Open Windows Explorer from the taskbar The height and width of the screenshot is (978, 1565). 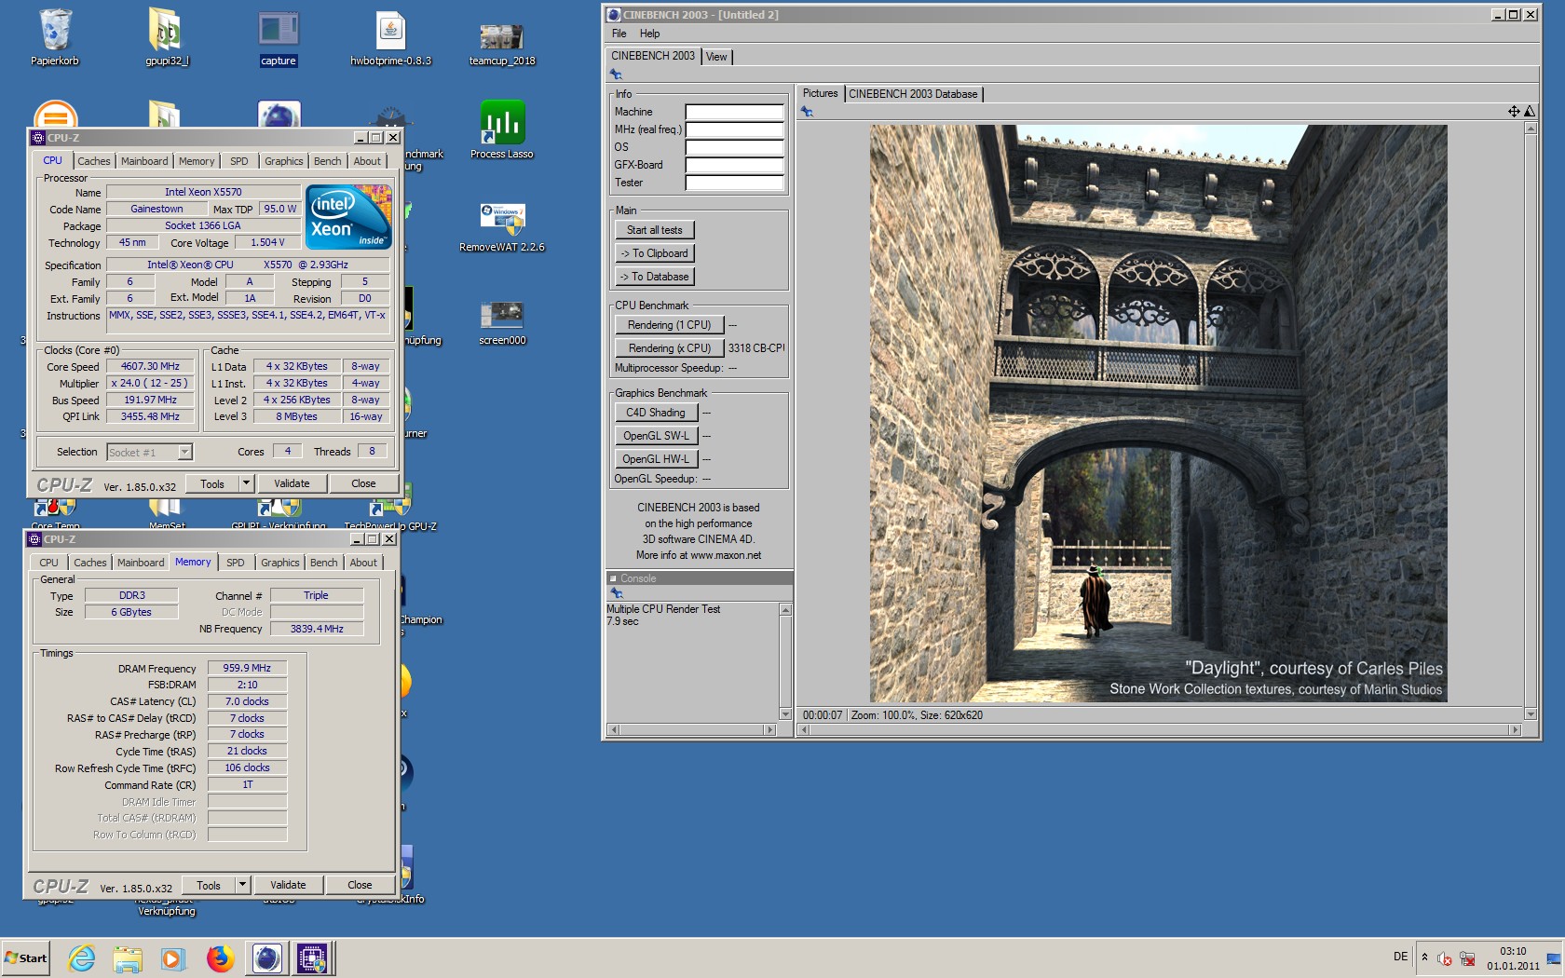pyautogui.click(x=128, y=958)
